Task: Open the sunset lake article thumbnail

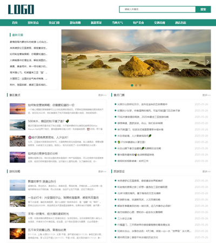Action: 17,109
